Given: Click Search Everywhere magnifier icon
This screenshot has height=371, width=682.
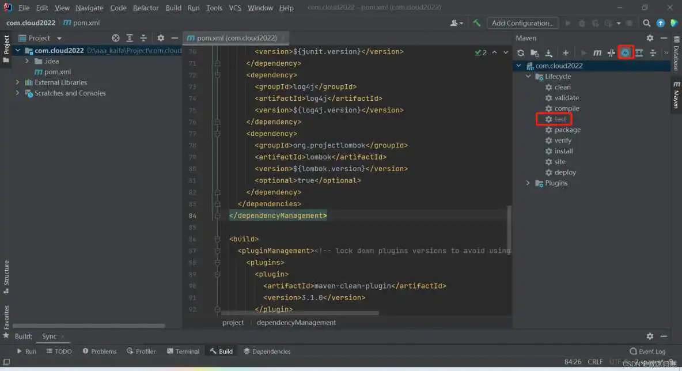Looking at the screenshot, I should click(x=647, y=23).
